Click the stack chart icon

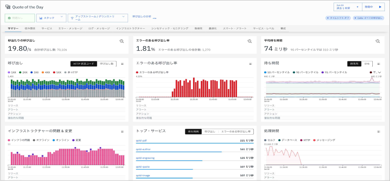click(41, 18)
